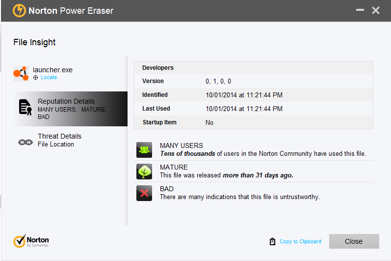Image resolution: width=391 pixels, height=261 pixels.
Task: Click the red X Bad icon
Action: coord(144,193)
